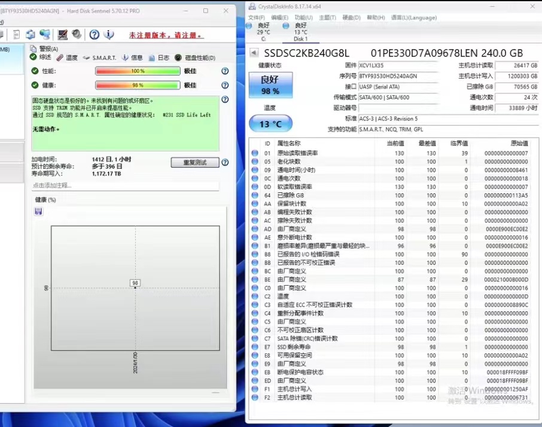
Task: Open the 功能(U) menu in CrystalDiskInfo
Action: 303,17
